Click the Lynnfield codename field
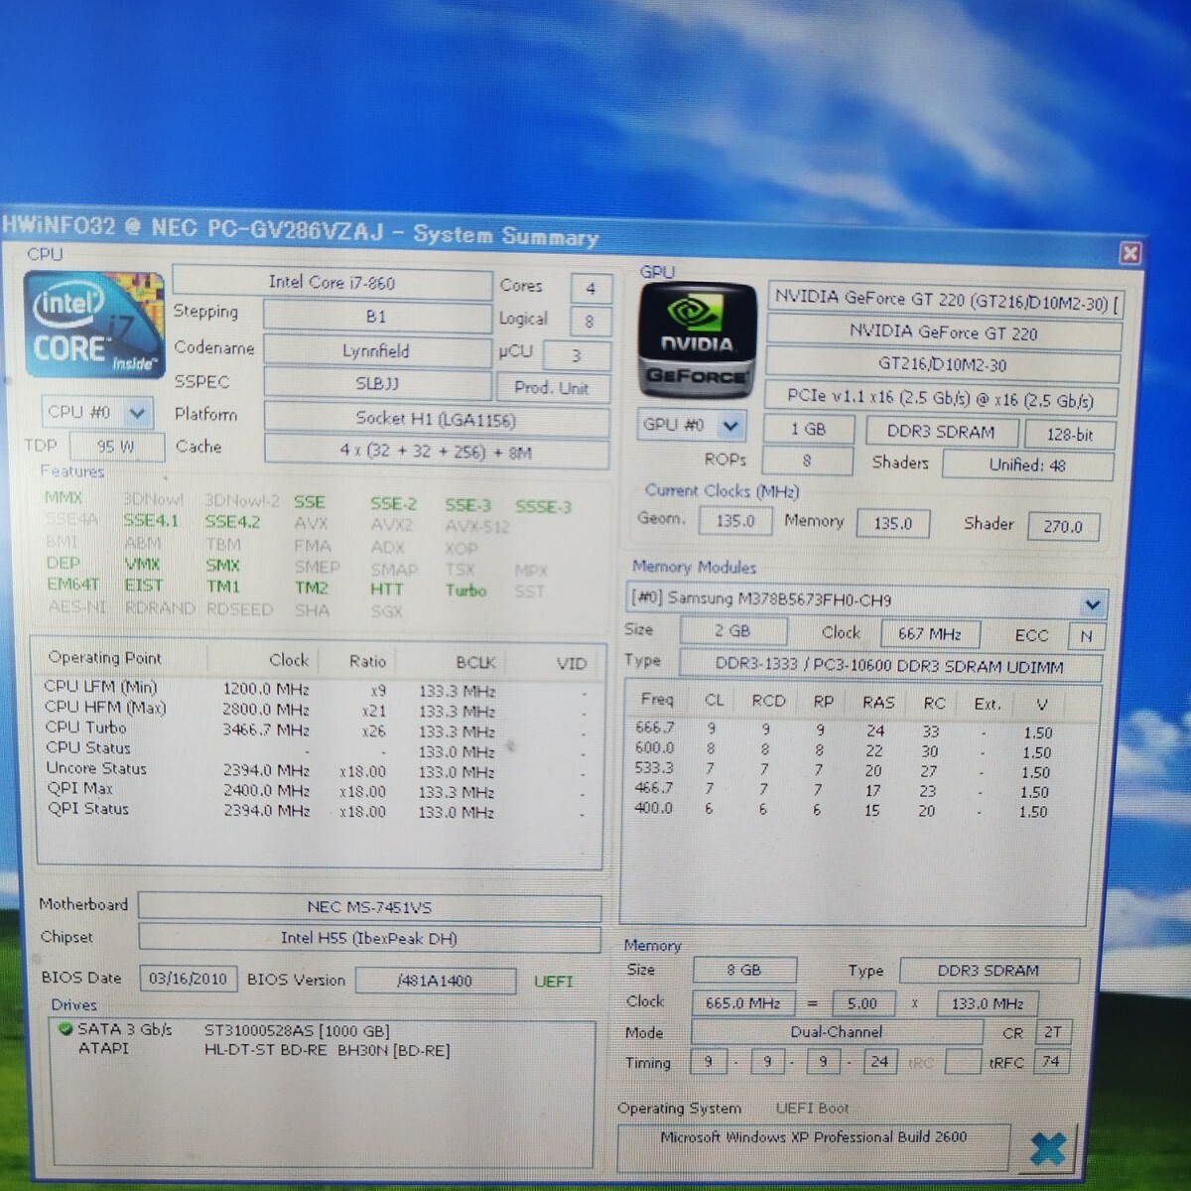This screenshot has height=1191, width=1191. [x=376, y=350]
